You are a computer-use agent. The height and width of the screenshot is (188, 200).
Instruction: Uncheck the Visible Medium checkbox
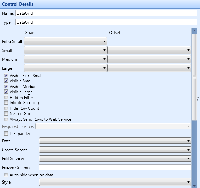6,86
